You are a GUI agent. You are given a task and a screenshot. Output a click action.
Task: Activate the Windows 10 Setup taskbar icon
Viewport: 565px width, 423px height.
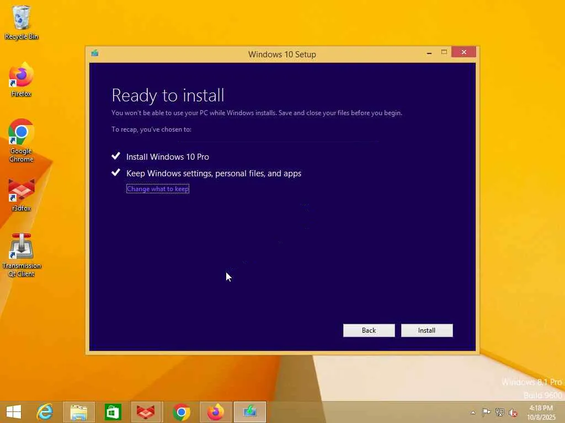pyautogui.click(x=250, y=412)
